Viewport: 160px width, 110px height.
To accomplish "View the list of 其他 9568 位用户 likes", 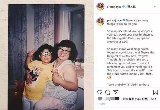I will coord(139,99).
